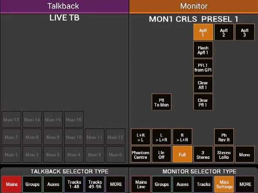Click Main 1 talkback button
Viewport: 258px width, 193px height.
pos(11,154)
